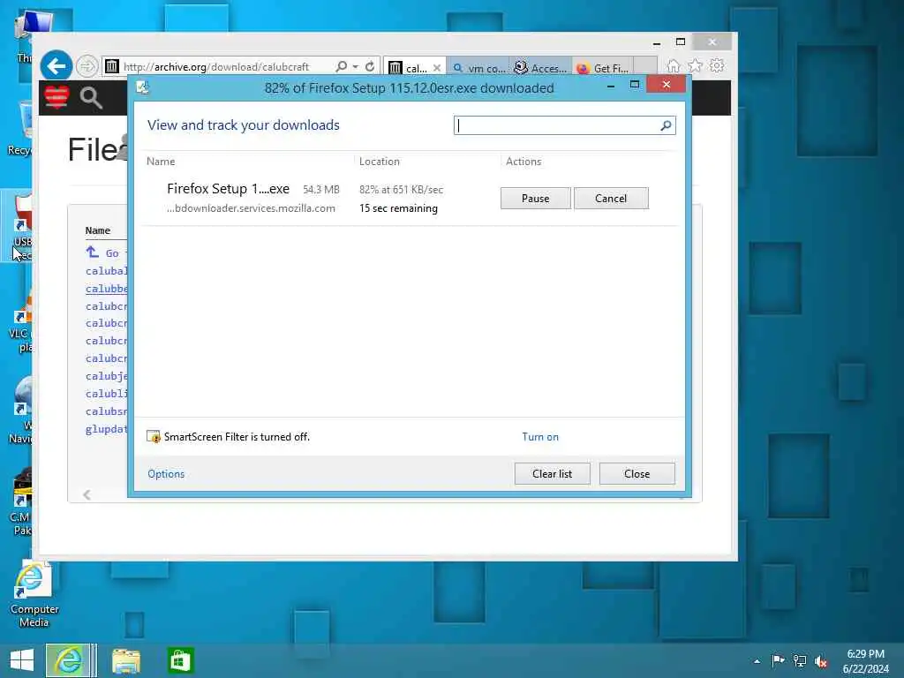This screenshot has width=904, height=678.
Task: Click the archive.org donate heart icon
Action: [56, 97]
